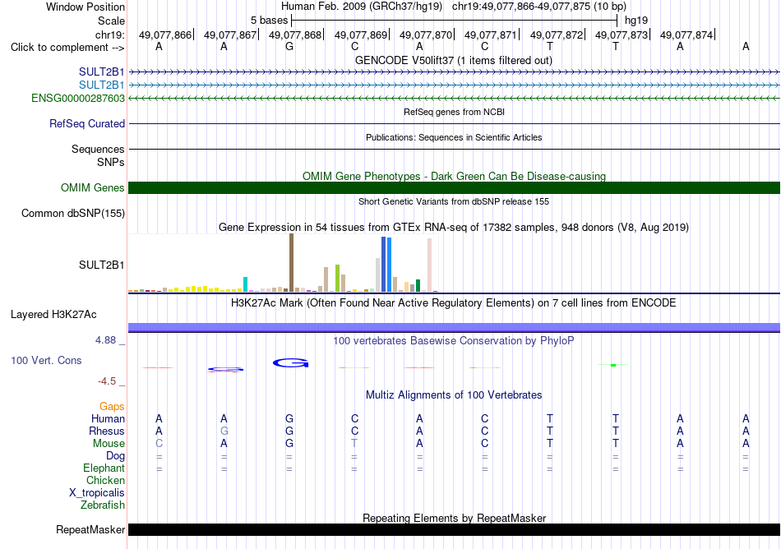Click the dark green OMIM Genes bar

pyautogui.click(x=454, y=187)
